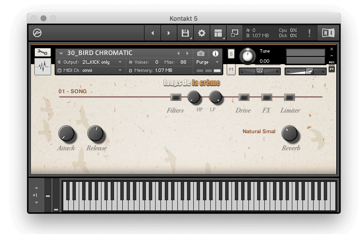Click the Native Instruments NI logo
This screenshot has width=360, height=234.
[328, 33]
